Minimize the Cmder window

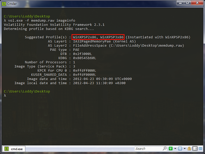click(181, 3)
